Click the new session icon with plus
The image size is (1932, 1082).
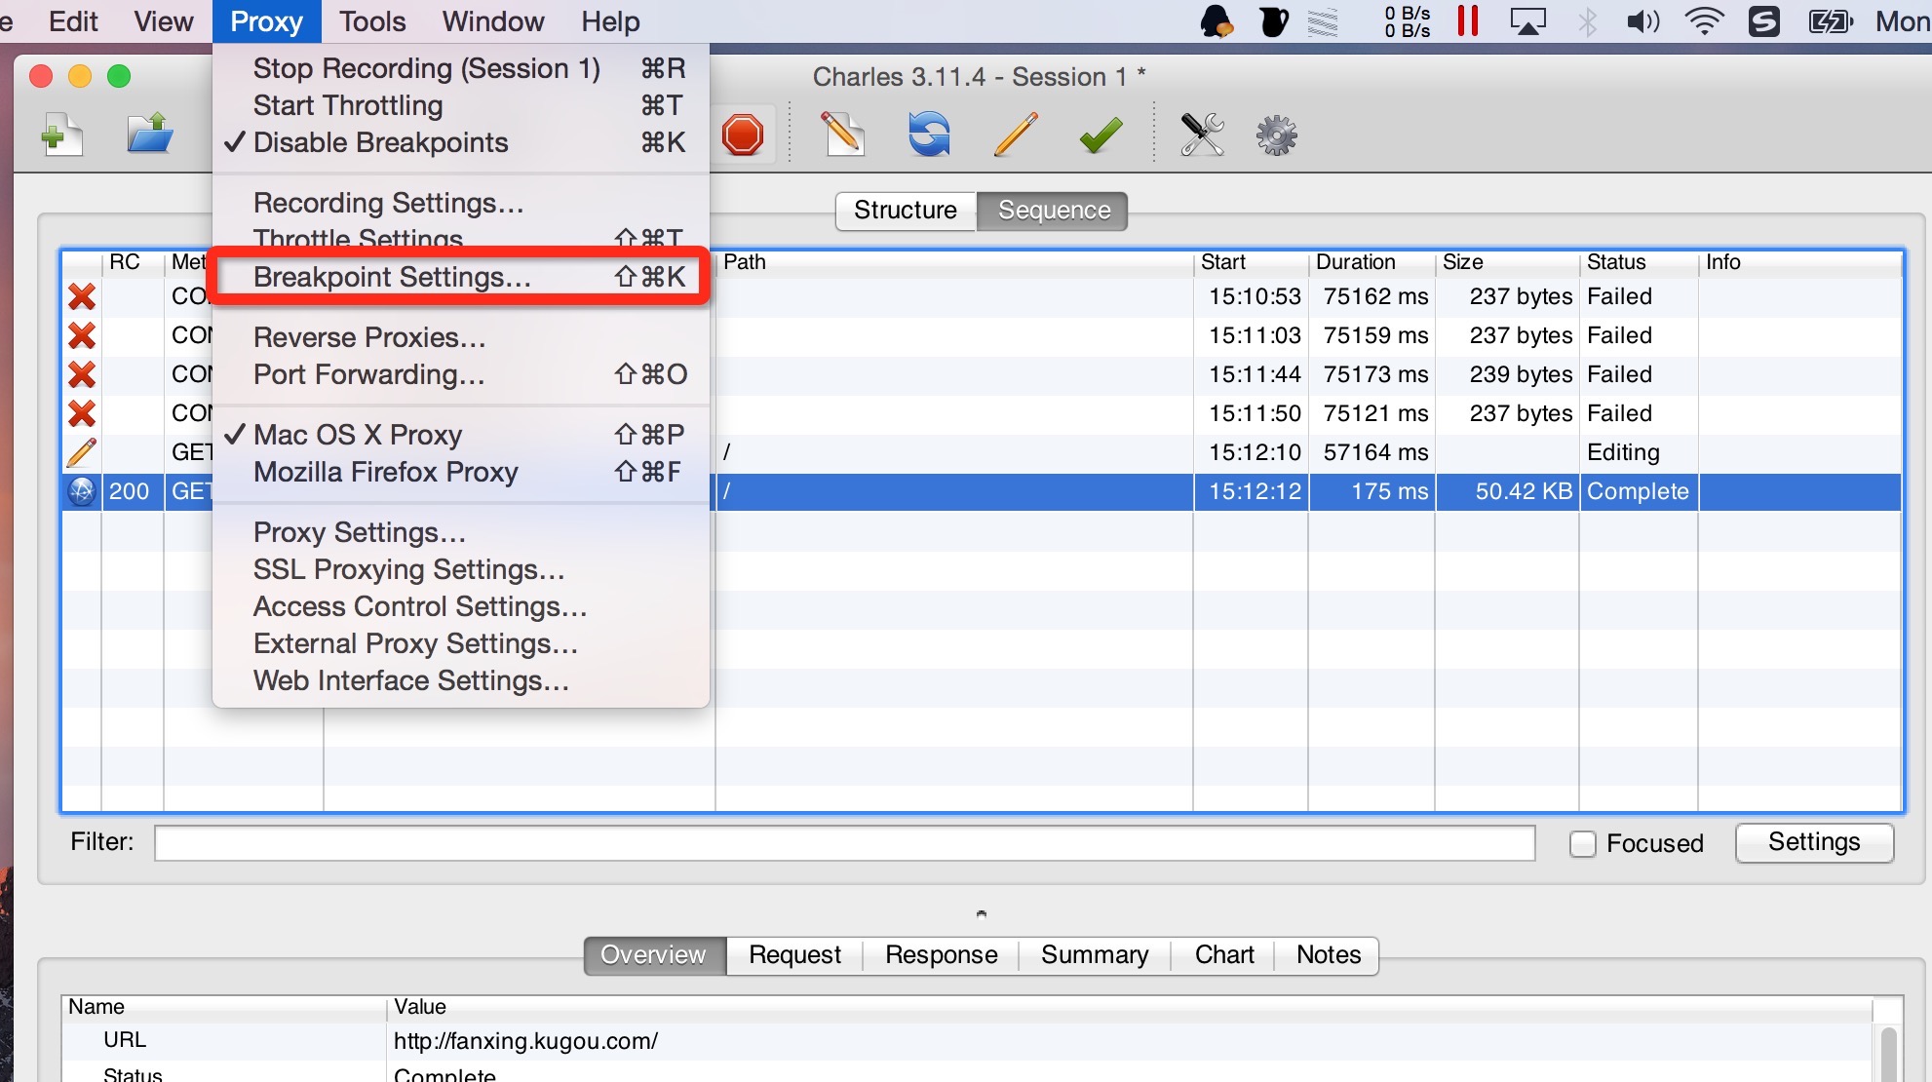[x=61, y=135]
